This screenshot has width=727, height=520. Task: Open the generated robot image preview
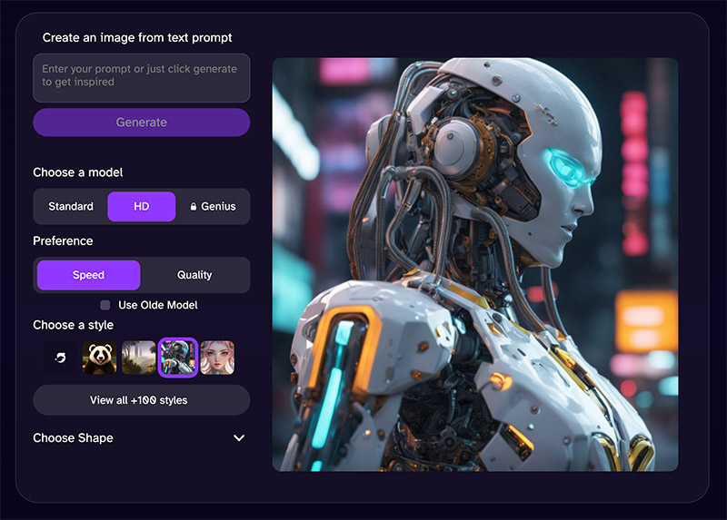point(475,264)
